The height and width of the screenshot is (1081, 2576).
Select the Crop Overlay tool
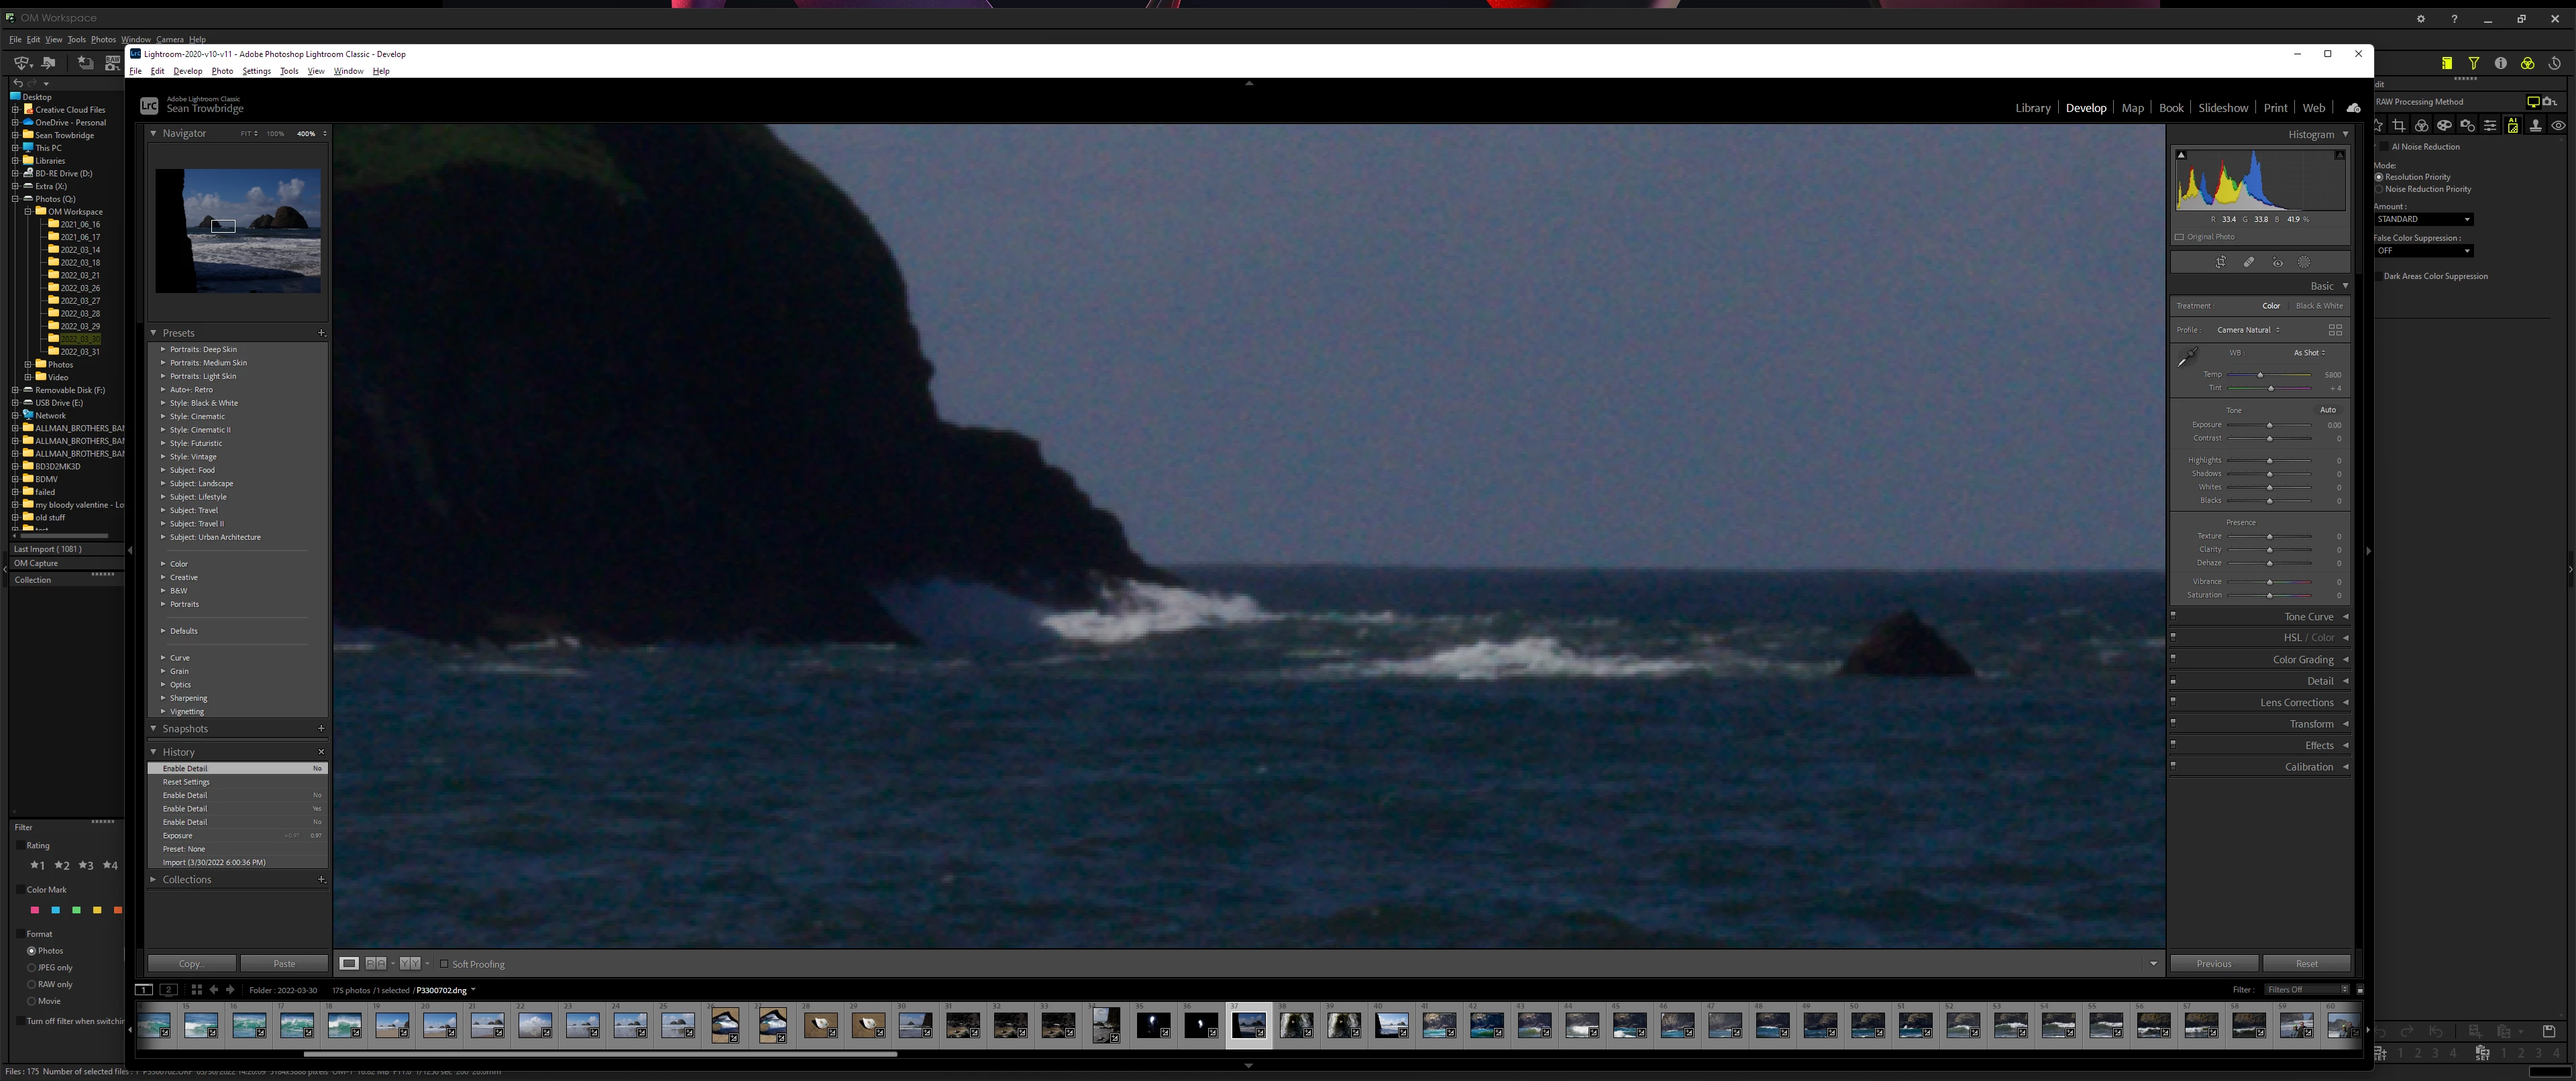pyautogui.click(x=2220, y=262)
